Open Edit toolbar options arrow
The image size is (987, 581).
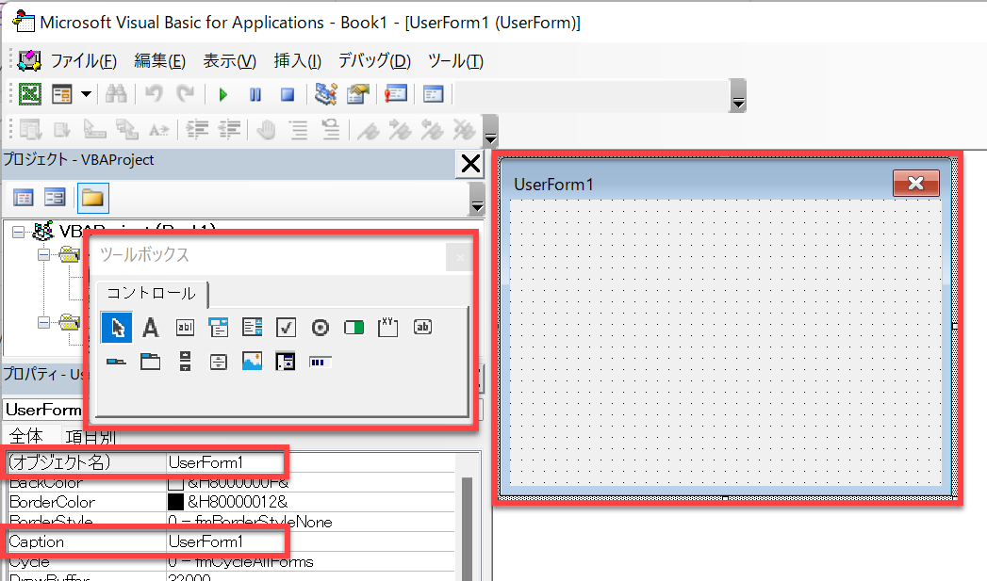(x=490, y=132)
